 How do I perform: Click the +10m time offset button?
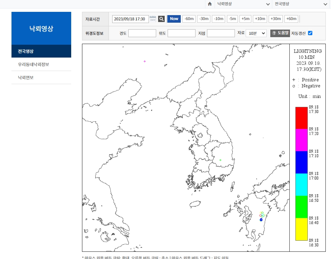(260, 19)
